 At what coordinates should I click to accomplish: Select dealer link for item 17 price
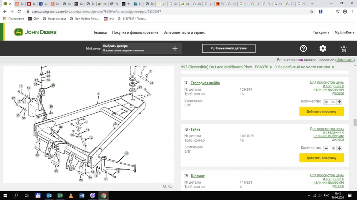327,88
